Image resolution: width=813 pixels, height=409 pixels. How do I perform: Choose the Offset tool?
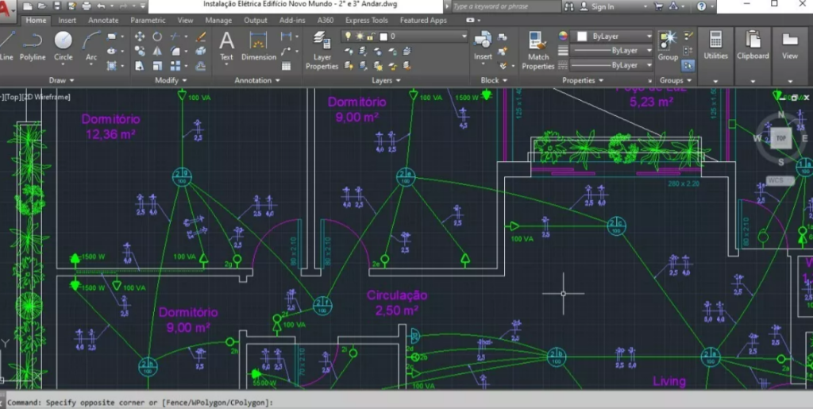tap(201, 66)
